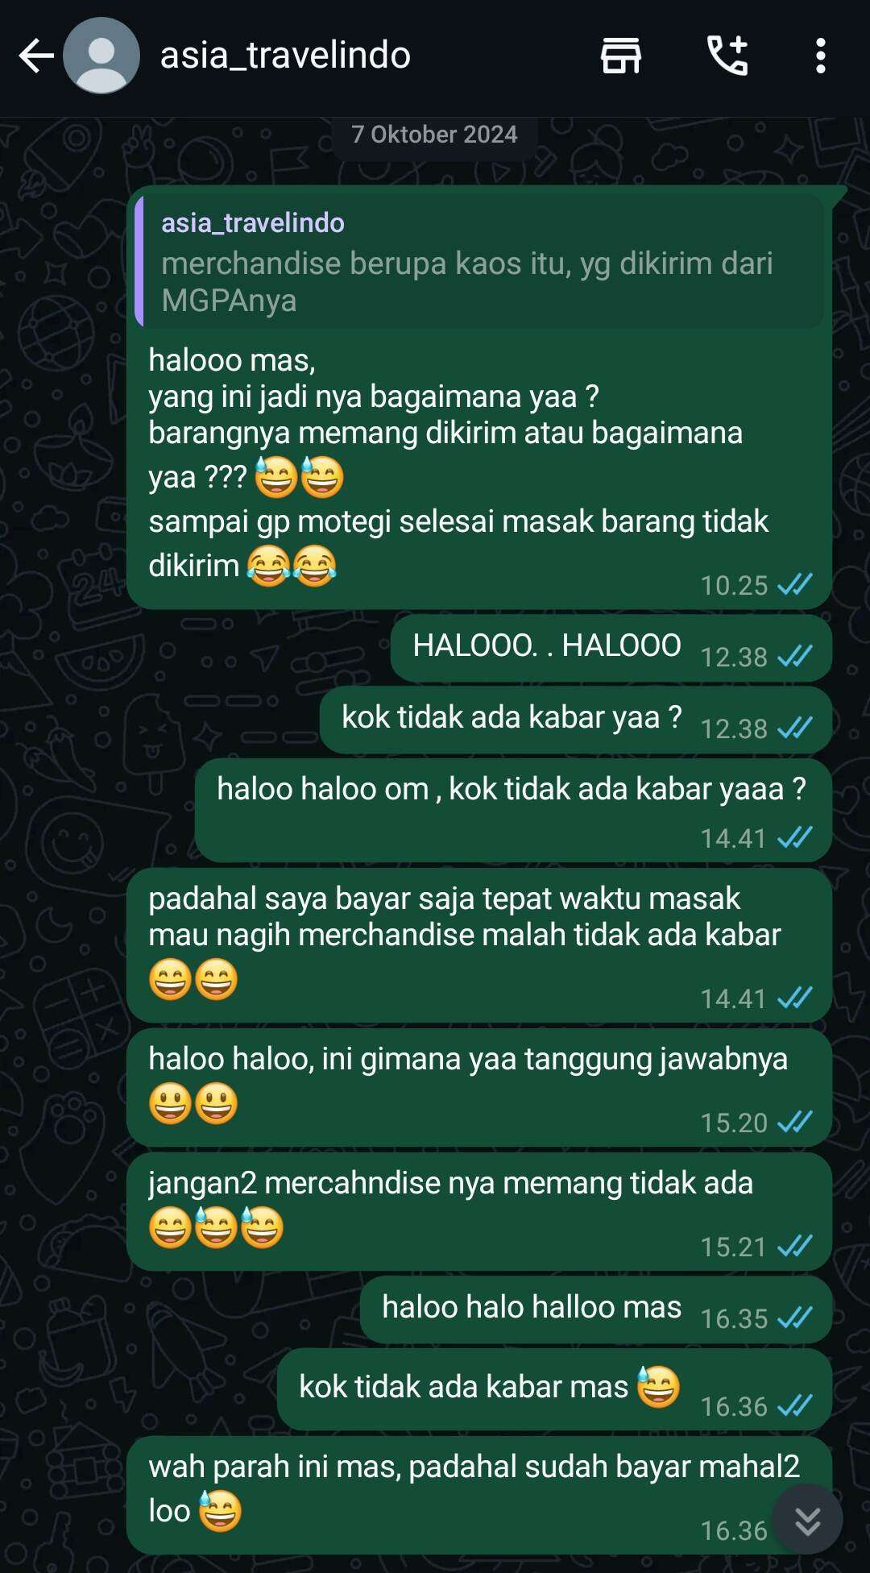Open the asia_travelindo profile picture
This screenshot has width=870, height=1573.
(101, 56)
